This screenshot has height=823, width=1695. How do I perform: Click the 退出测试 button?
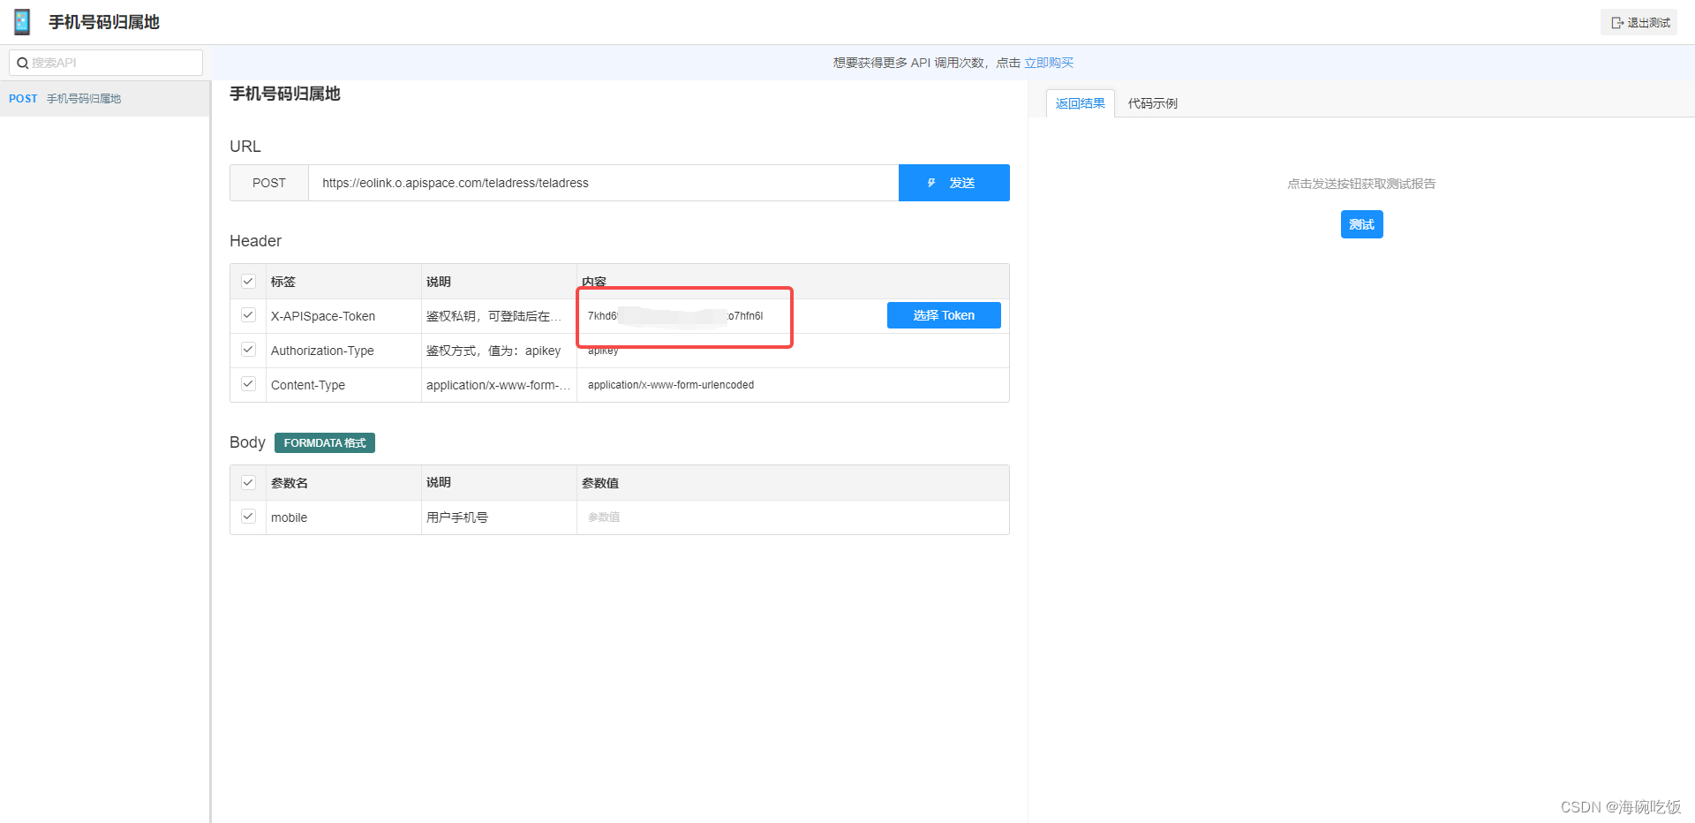pos(1639,23)
